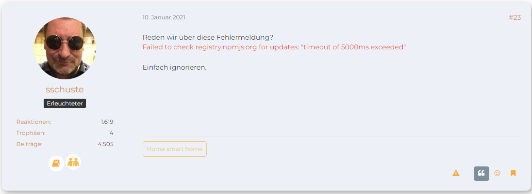Click the red registry.npmjs.org error text
The image size is (532, 194).
pos(274,47)
